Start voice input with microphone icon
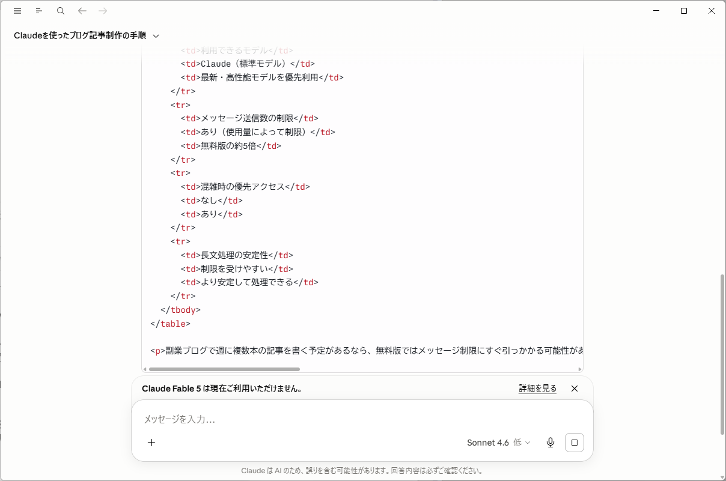The width and height of the screenshot is (726, 481). click(551, 443)
